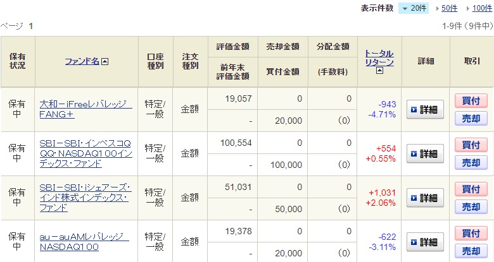494x262 pixels.
Task: Show 詳細 for インベスコQQQ NASDAQ100 row
Action: pos(426,153)
